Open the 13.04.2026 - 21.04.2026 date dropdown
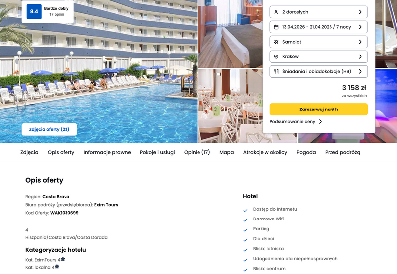The height and width of the screenshot is (274, 397). pos(319,27)
